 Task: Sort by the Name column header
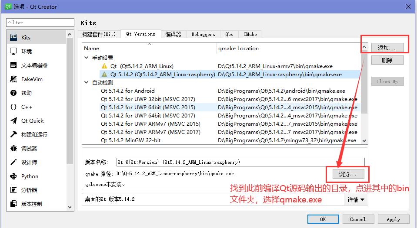pos(149,48)
